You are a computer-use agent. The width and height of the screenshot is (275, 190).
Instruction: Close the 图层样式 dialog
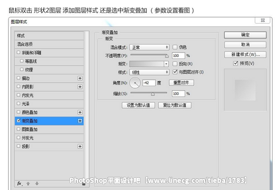[262, 20]
